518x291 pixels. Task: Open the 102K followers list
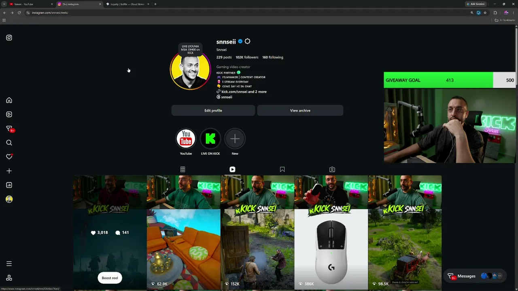click(247, 57)
